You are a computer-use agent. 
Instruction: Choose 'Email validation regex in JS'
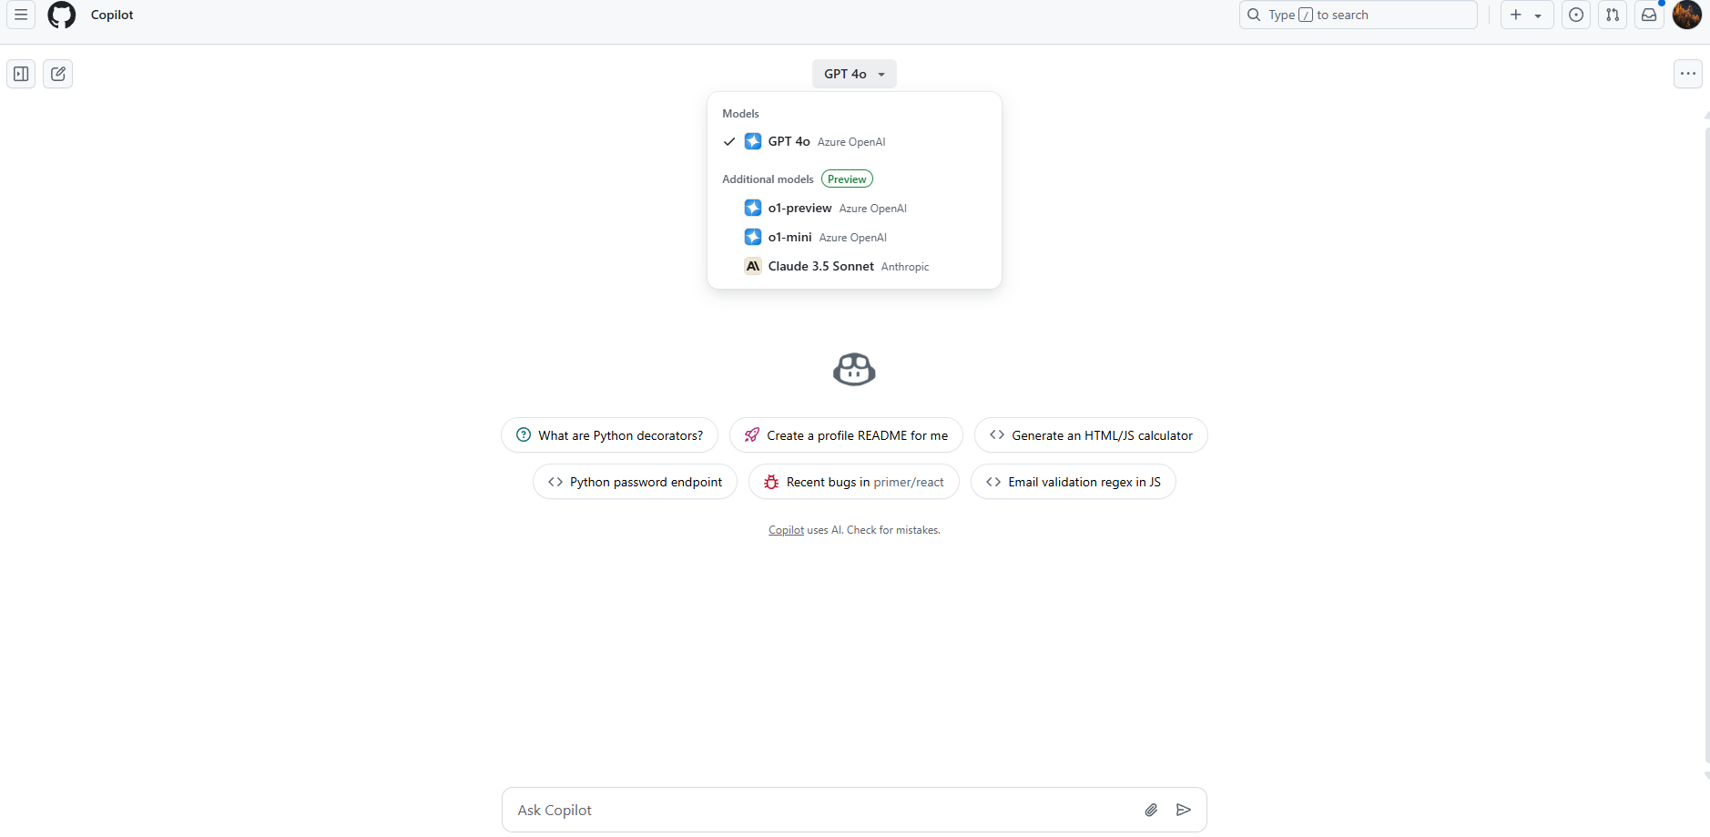(x=1074, y=482)
